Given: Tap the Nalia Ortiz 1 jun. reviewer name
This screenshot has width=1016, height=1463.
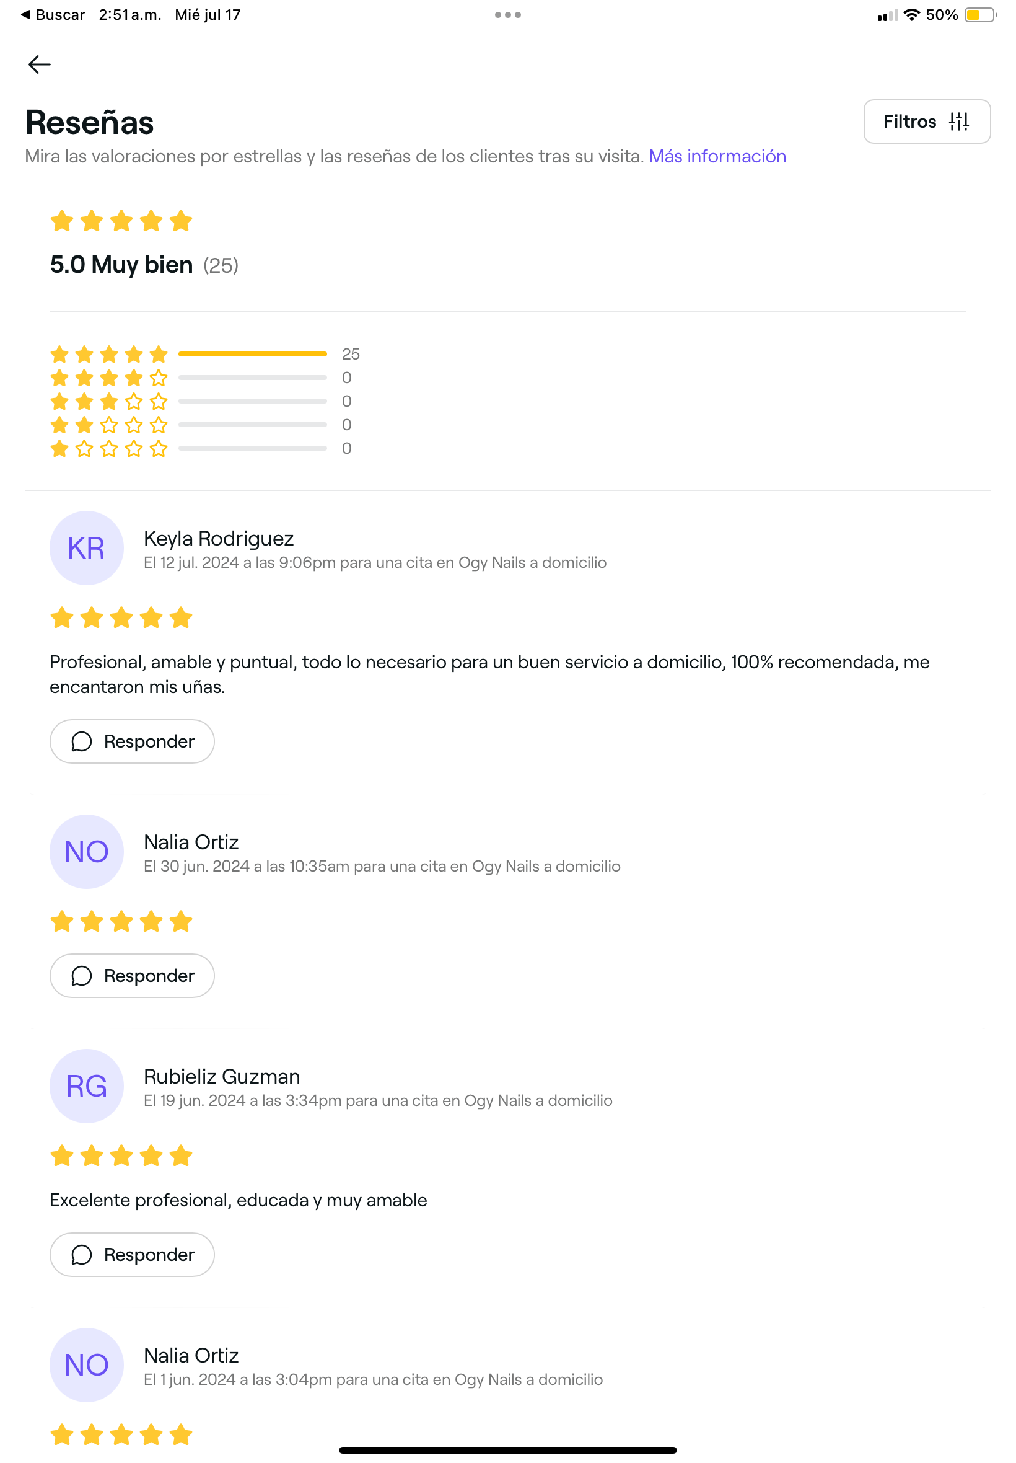Looking at the screenshot, I should tap(191, 1355).
